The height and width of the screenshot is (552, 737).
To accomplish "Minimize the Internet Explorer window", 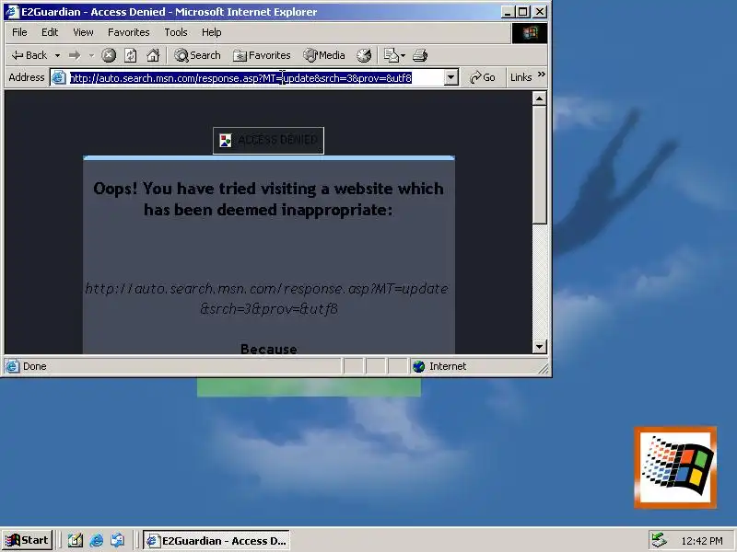I will (x=508, y=12).
